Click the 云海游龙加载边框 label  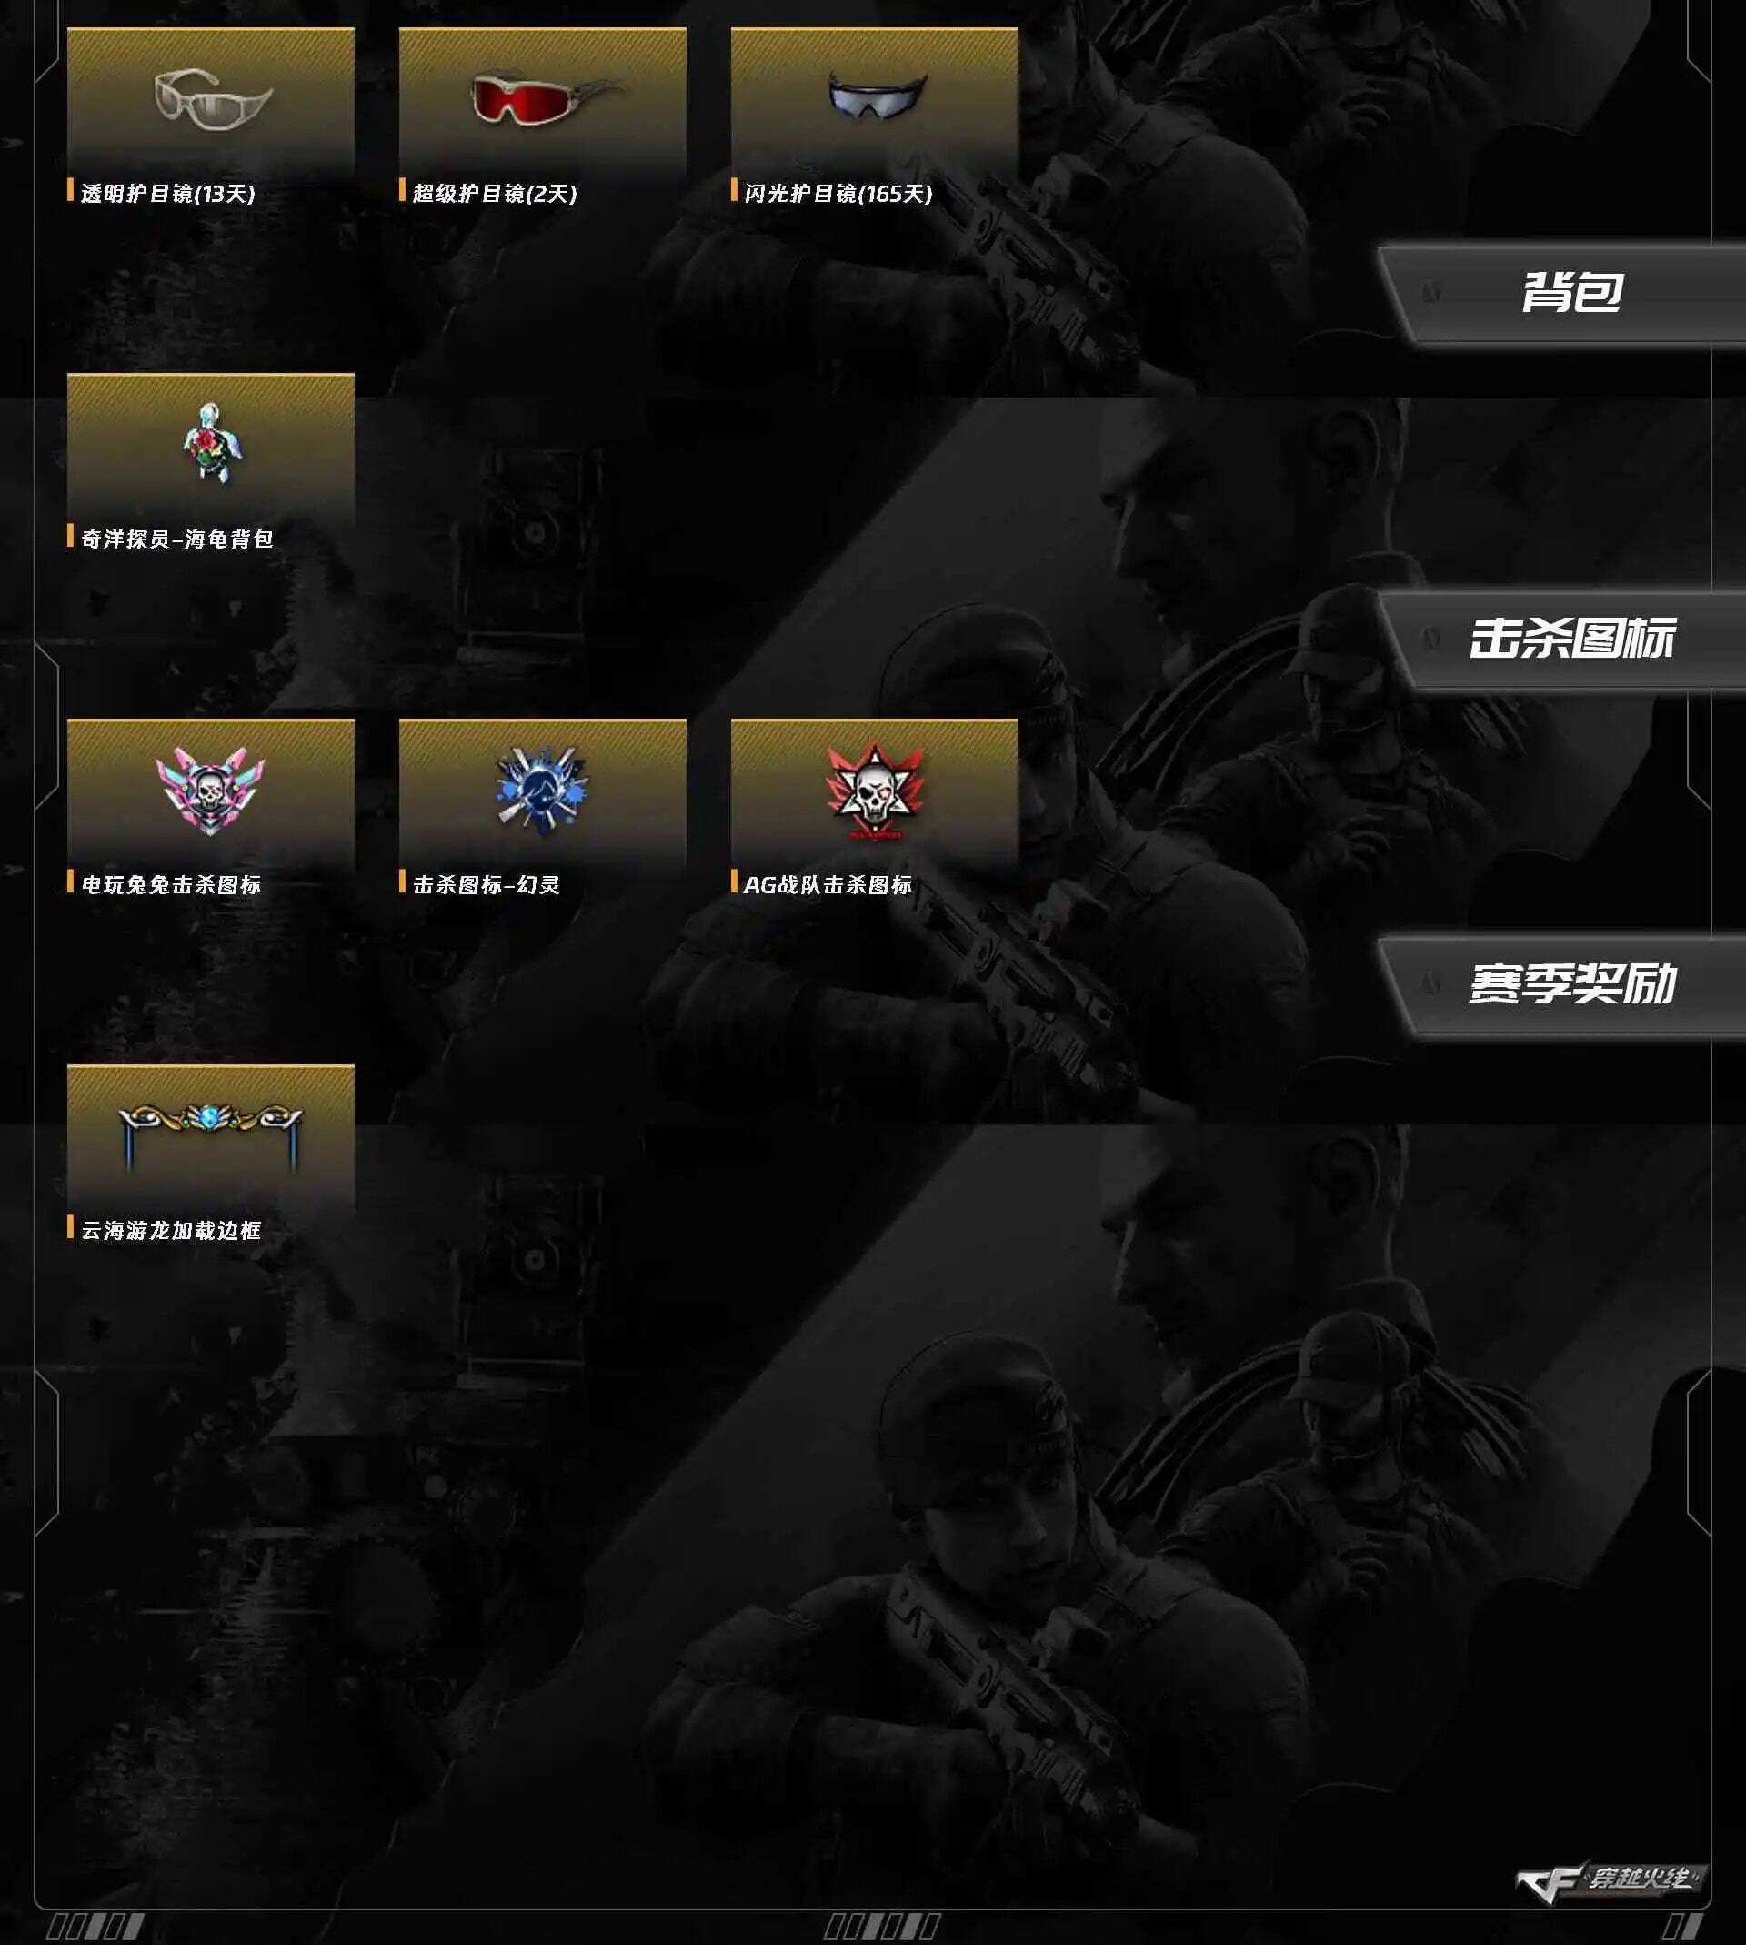pyautogui.click(x=171, y=1230)
